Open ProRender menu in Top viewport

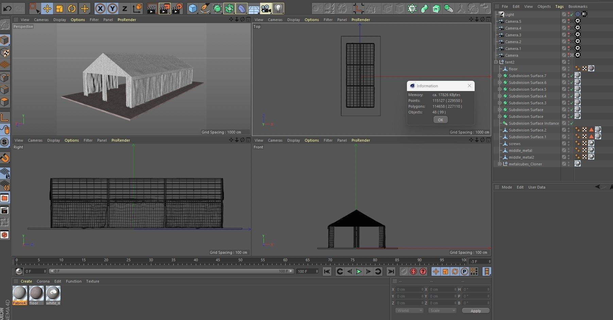tap(360, 20)
